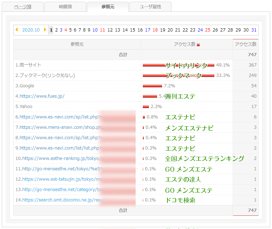Open row 12 est-tatsujin.jp link
Screen dimensions: 272x229
coord(63,179)
